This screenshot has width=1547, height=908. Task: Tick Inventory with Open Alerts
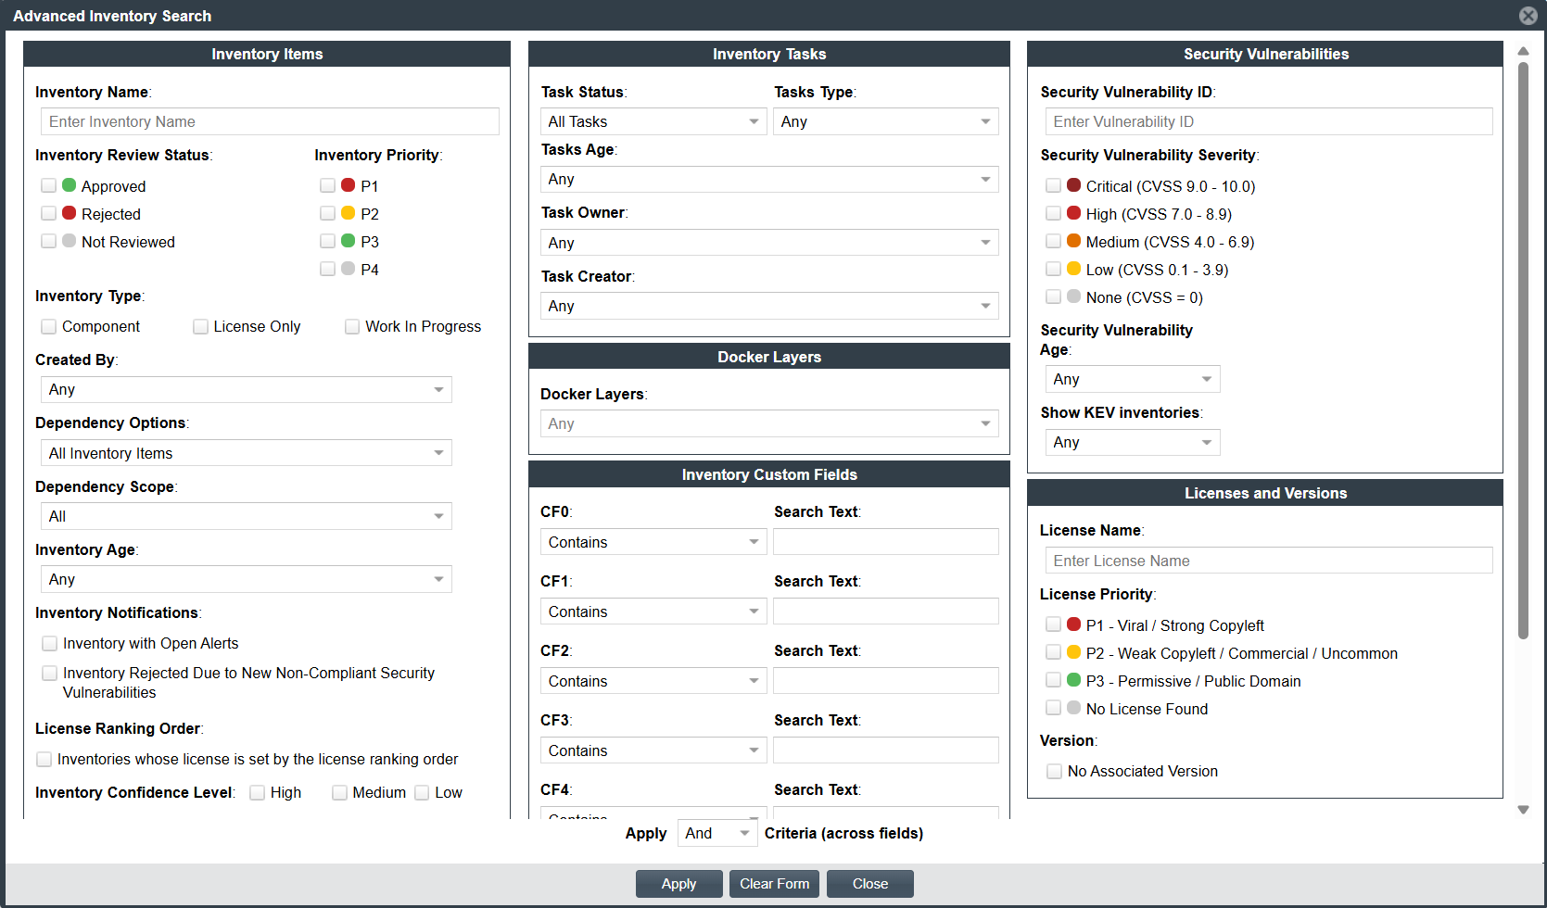(x=50, y=643)
